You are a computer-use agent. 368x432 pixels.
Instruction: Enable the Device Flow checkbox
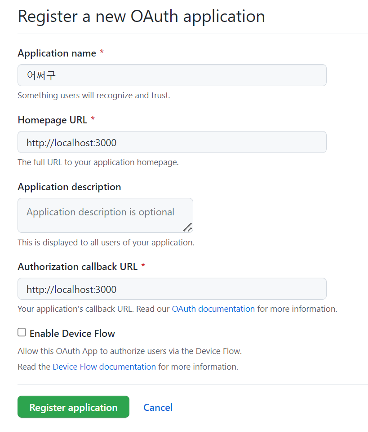pos(22,332)
